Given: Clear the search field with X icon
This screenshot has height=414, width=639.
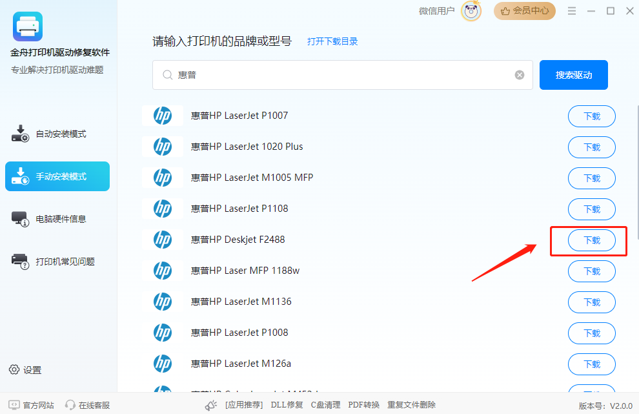Looking at the screenshot, I should pyautogui.click(x=519, y=75).
